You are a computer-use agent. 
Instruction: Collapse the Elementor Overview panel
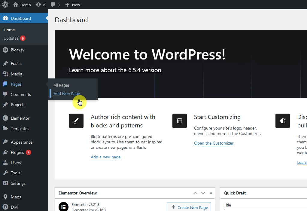211,193
